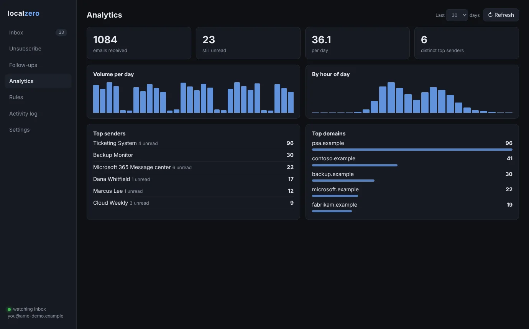The height and width of the screenshot is (329, 529).
Task: Select the Backup Monitor sender row
Action: pyautogui.click(x=193, y=155)
